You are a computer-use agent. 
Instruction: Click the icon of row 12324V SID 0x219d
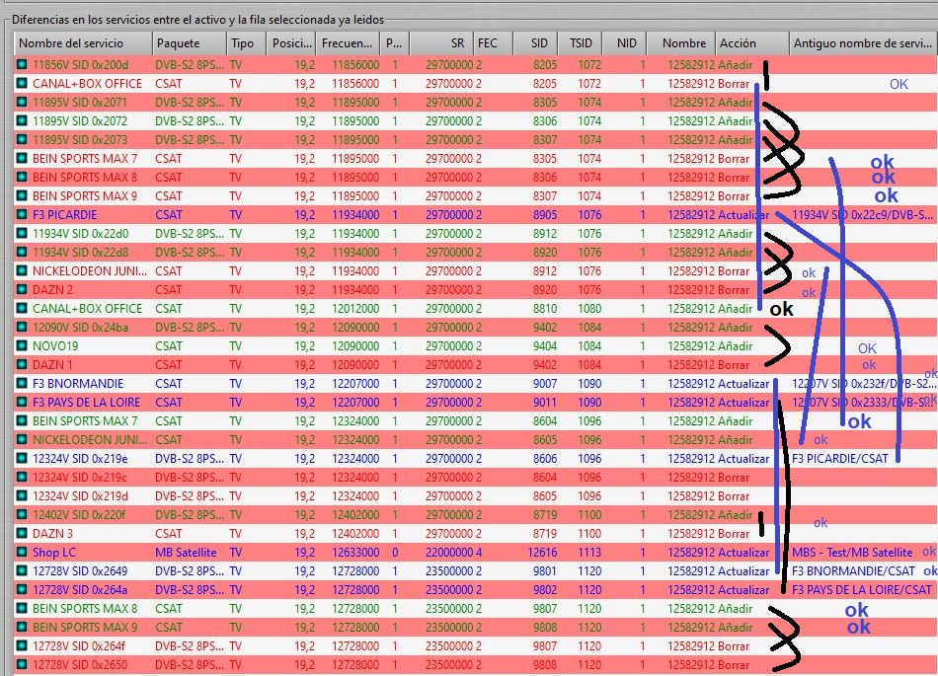coord(22,496)
